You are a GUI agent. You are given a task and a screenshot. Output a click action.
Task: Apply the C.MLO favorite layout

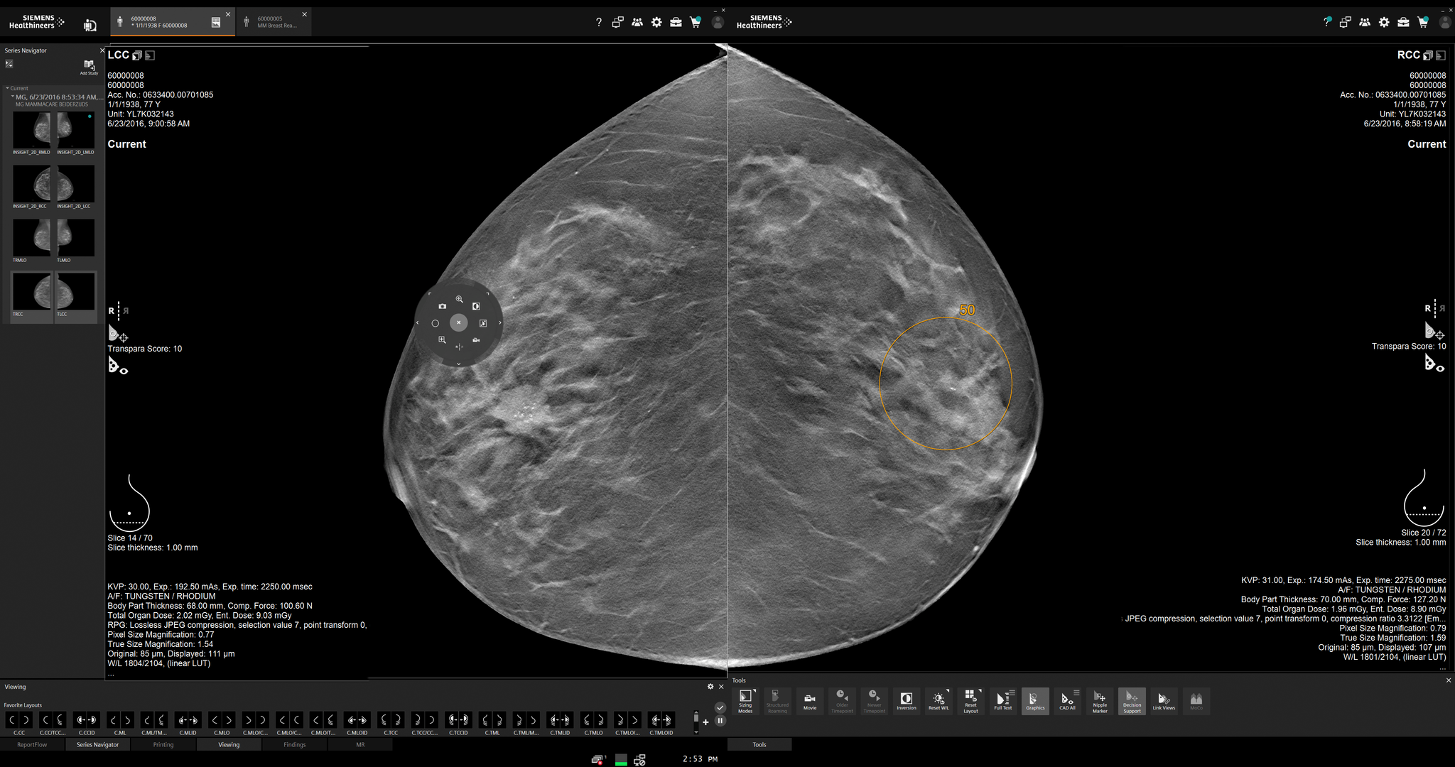coord(222,723)
